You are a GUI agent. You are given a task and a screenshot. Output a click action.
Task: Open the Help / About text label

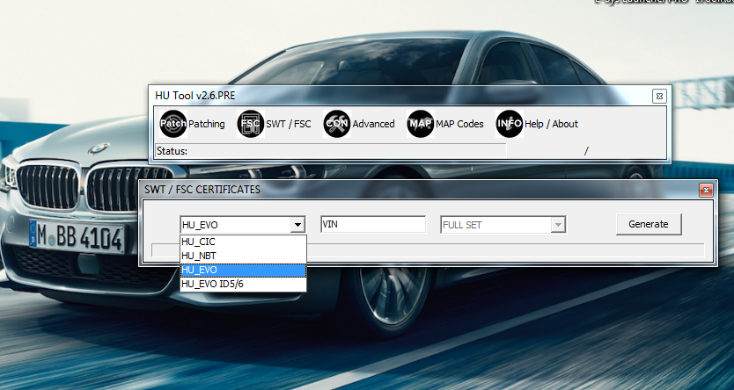tap(551, 124)
